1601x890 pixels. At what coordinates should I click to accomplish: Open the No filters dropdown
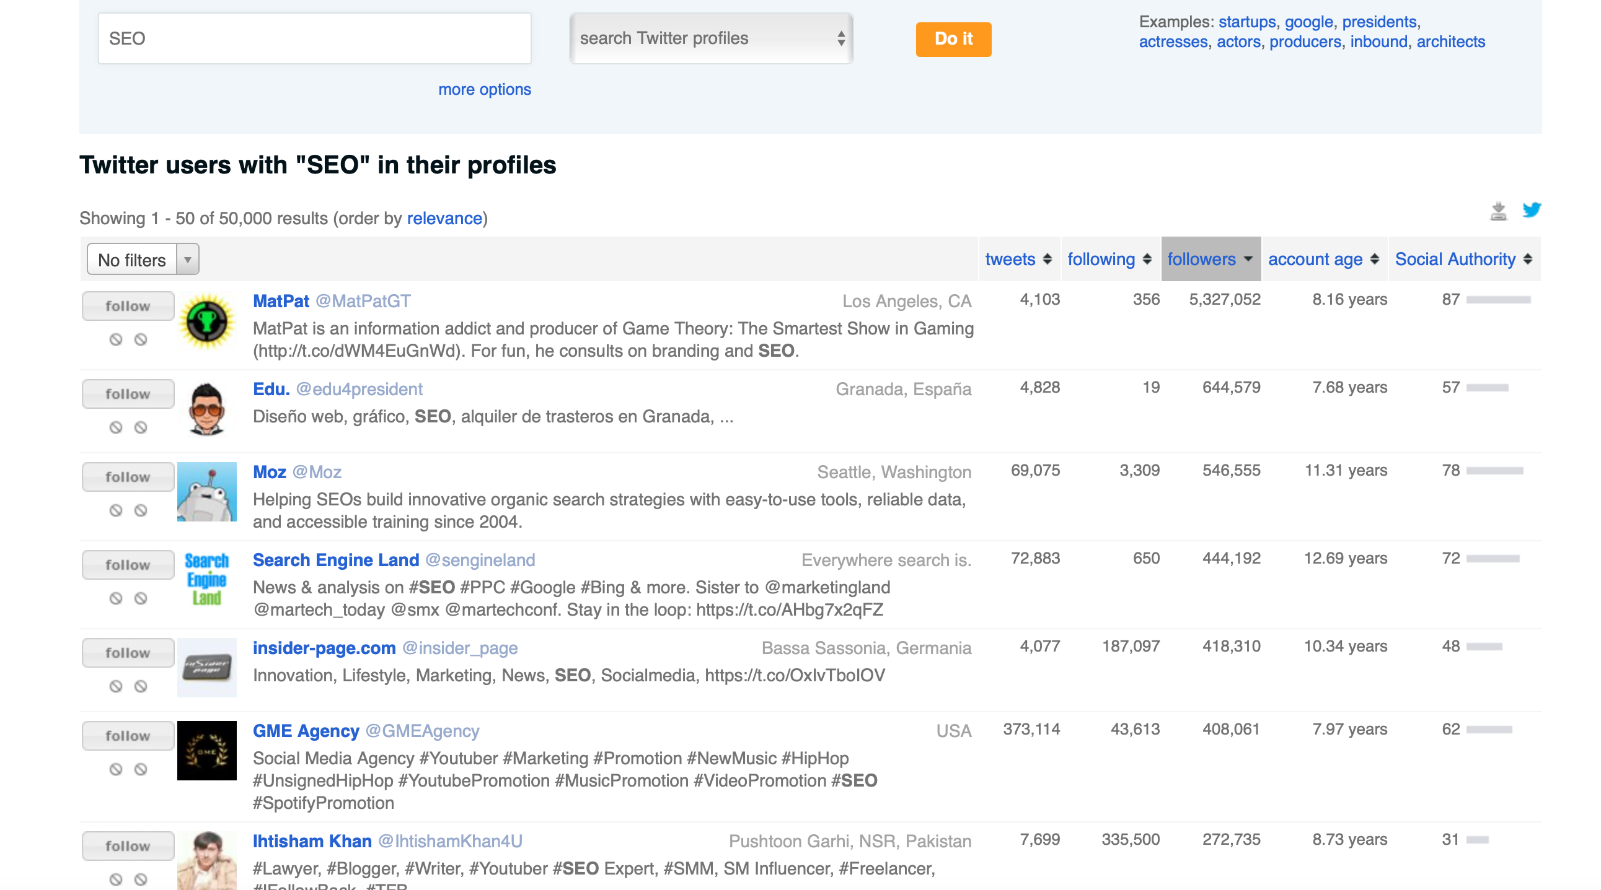[x=143, y=260]
